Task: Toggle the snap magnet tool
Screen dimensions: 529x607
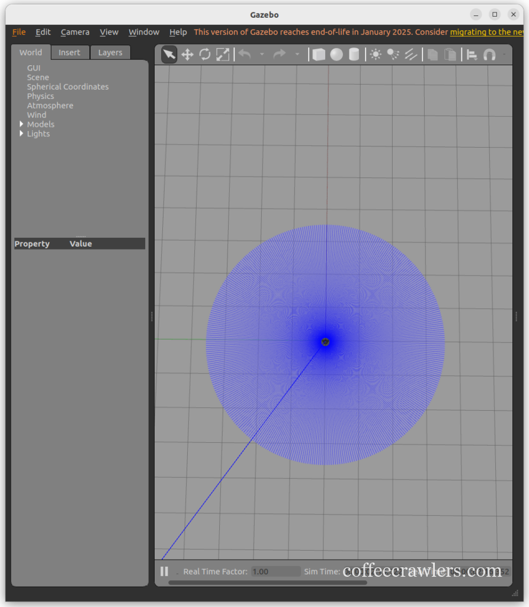Action: pyautogui.click(x=489, y=55)
